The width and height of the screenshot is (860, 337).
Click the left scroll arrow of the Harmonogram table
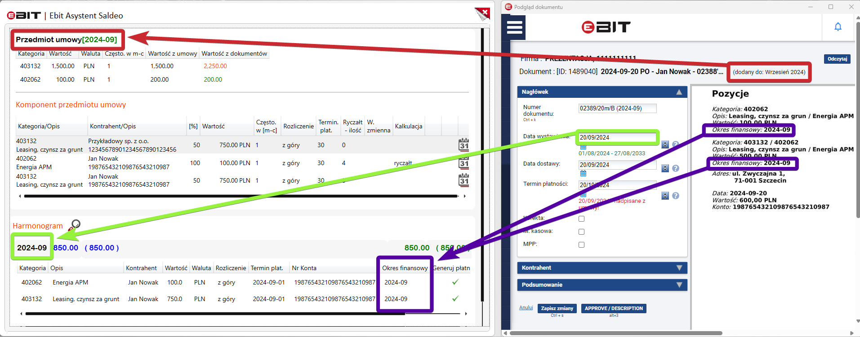coord(21,314)
